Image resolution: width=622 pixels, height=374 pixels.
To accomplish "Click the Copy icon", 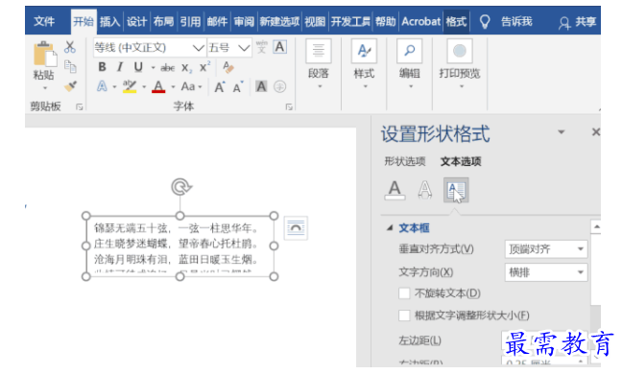I will (x=70, y=66).
